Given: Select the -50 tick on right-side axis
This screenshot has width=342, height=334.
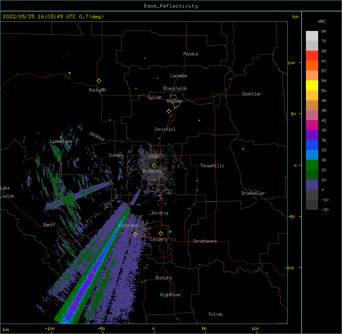Looking at the screenshot, I should [x=291, y=217].
